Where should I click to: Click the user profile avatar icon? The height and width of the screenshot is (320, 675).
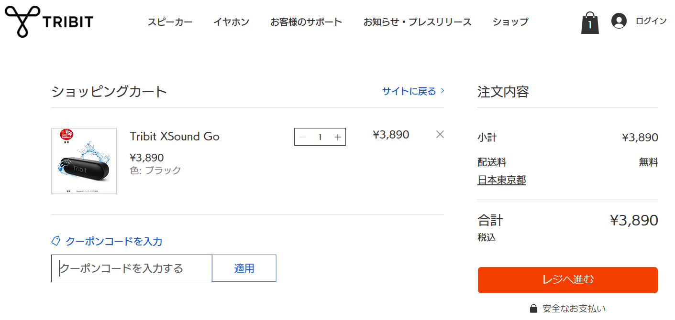pyautogui.click(x=619, y=21)
